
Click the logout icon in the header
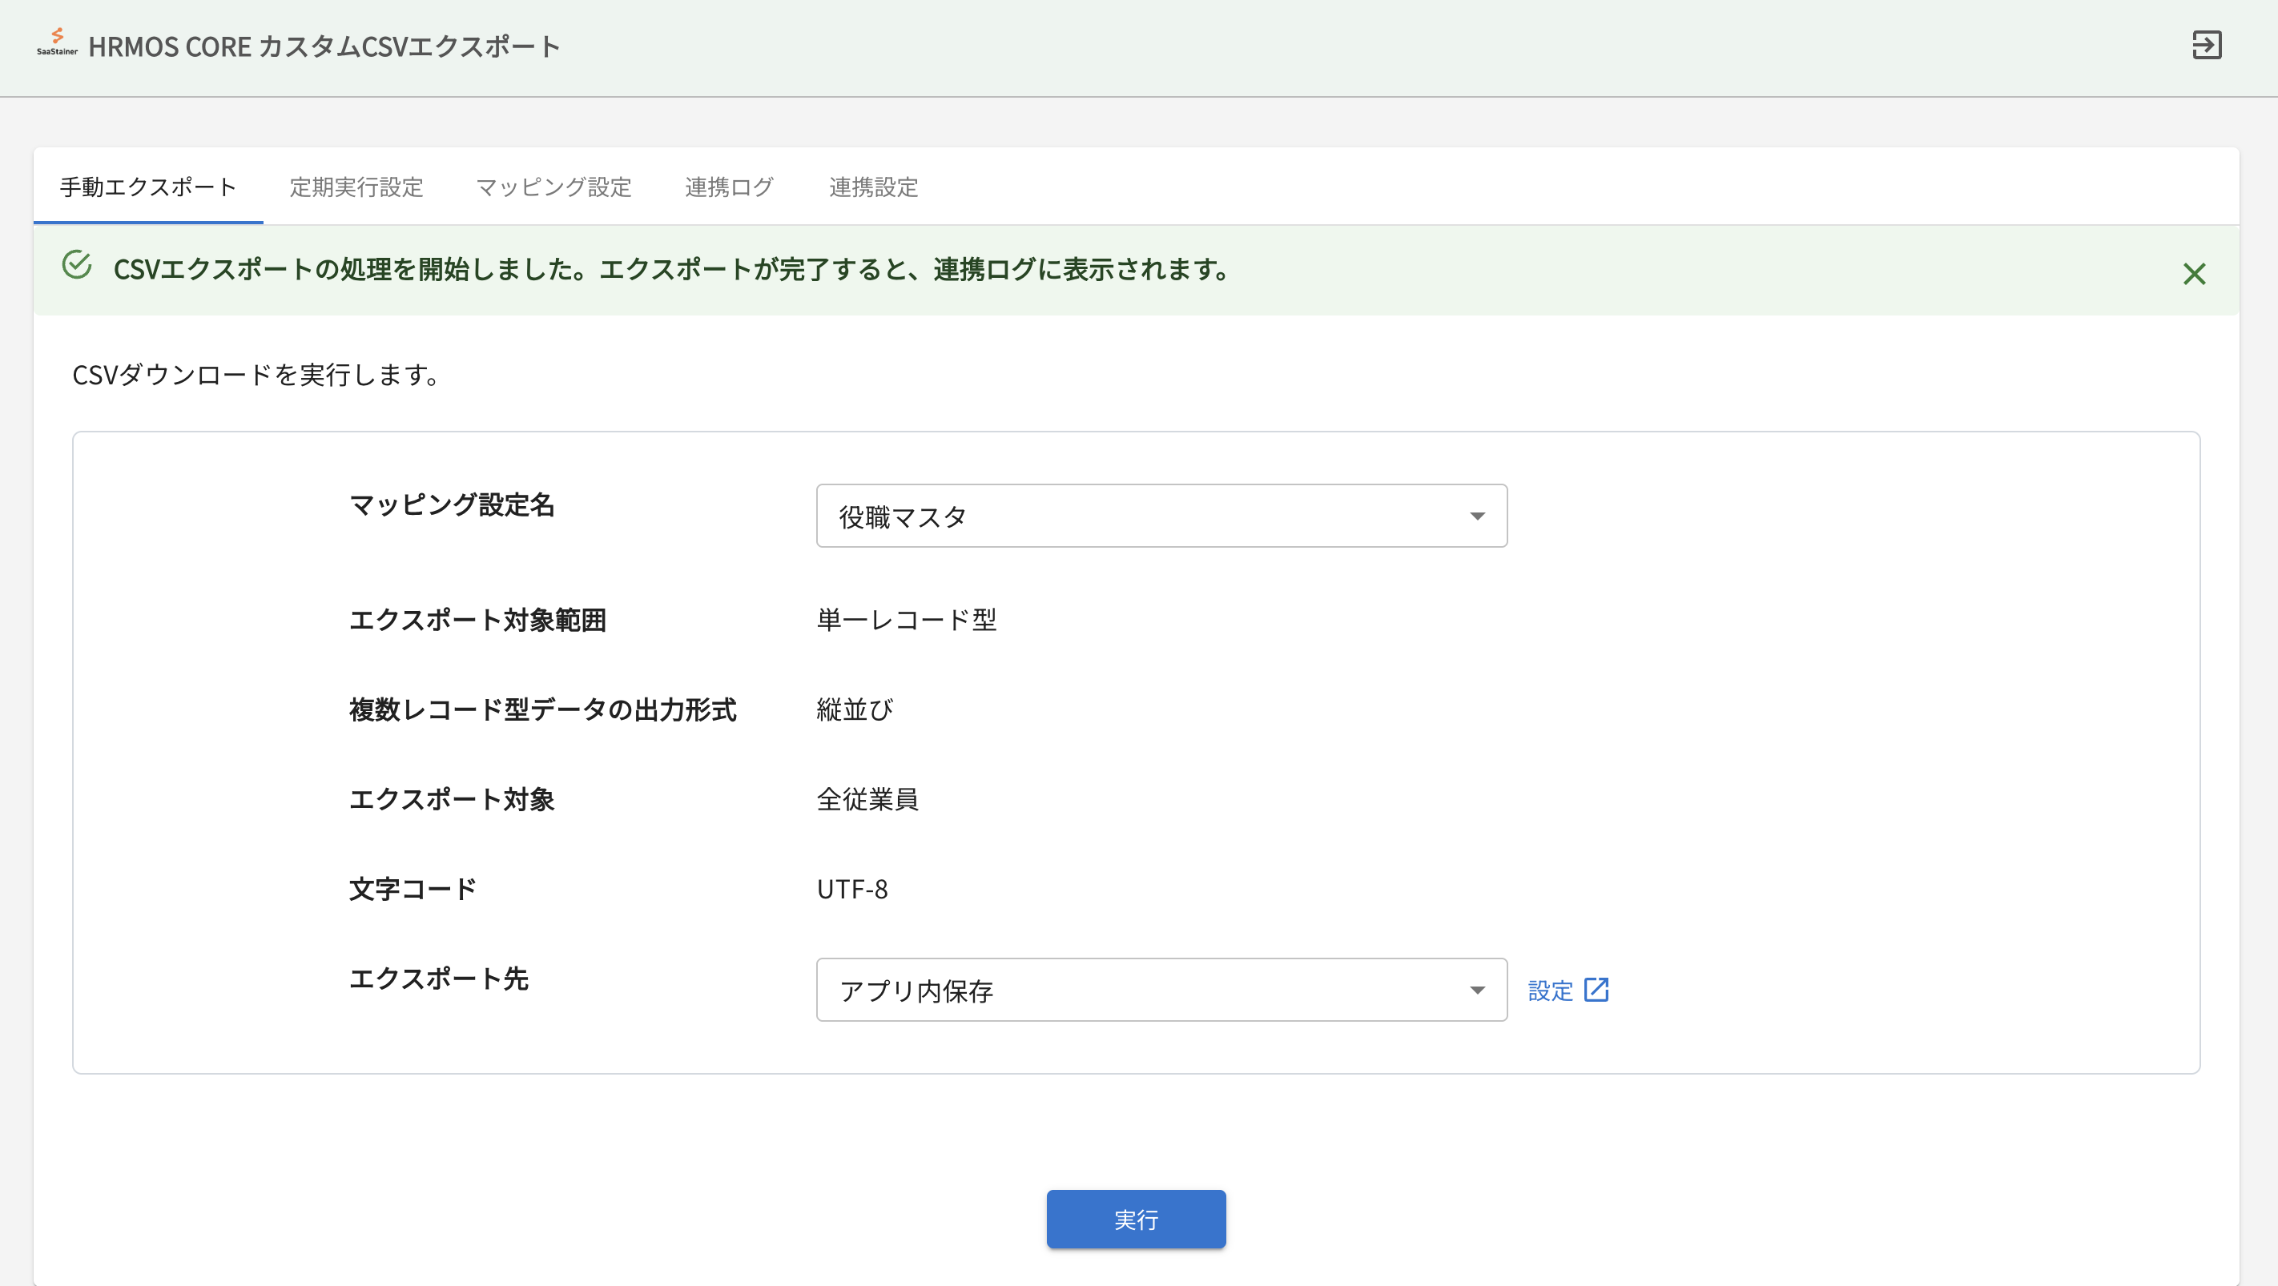(x=2207, y=45)
